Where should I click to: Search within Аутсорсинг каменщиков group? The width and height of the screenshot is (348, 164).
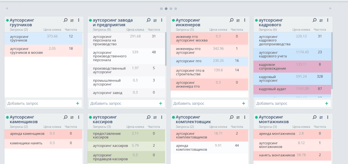(65, 117)
